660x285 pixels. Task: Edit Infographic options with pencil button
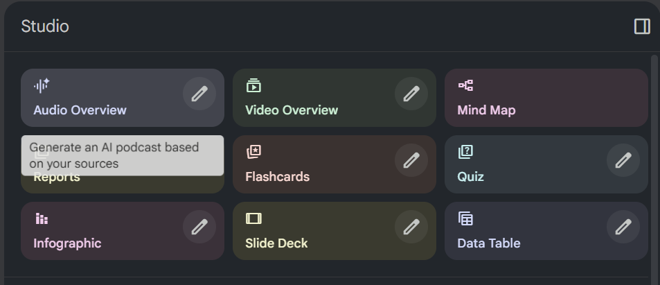click(x=199, y=227)
